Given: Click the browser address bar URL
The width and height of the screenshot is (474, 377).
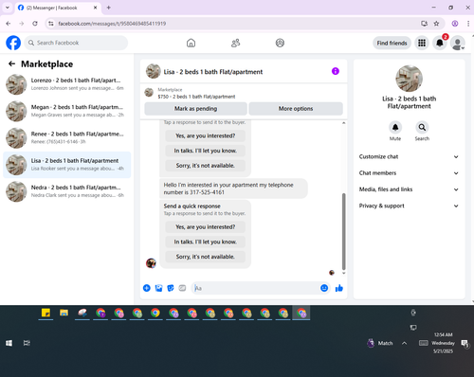Looking at the screenshot, I should [112, 24].
